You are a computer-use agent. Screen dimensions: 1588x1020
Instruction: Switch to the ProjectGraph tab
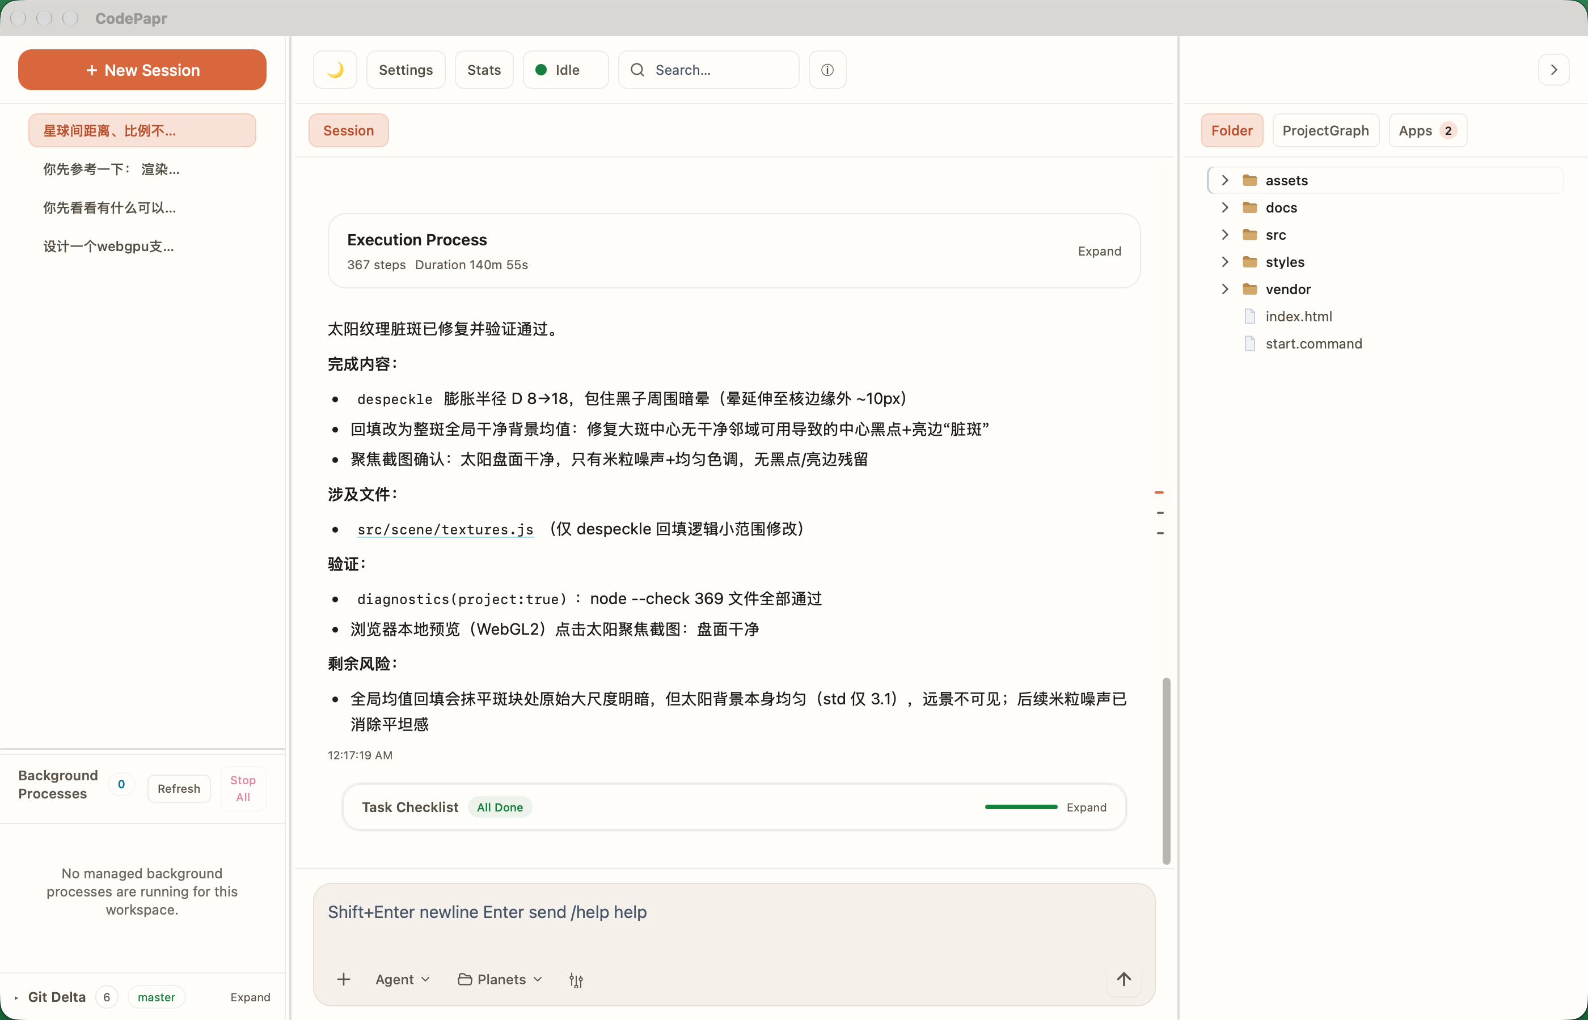(1325, 130)
